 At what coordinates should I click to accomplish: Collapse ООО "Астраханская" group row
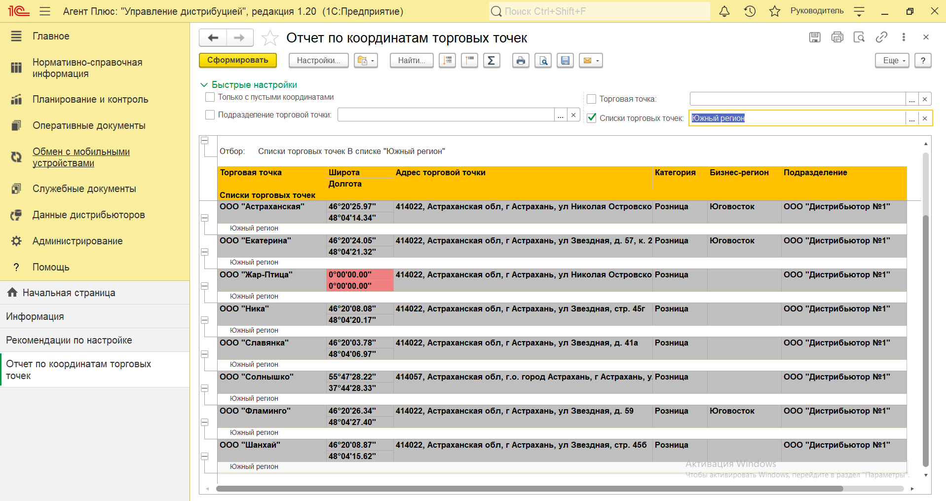point(204,218)
